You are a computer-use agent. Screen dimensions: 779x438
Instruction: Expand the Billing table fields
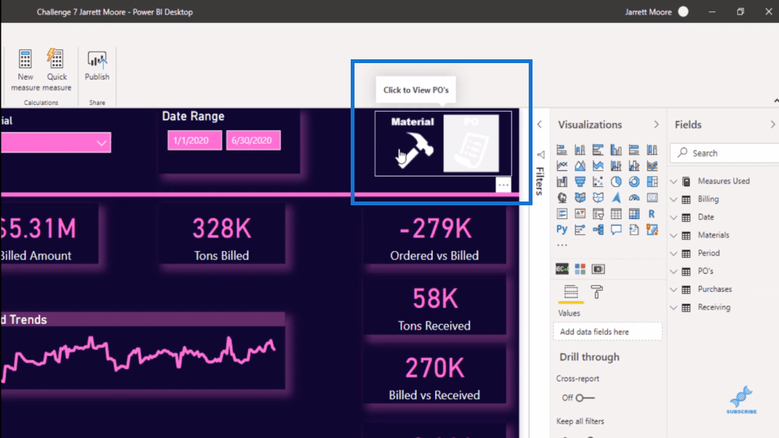coord(674,199)
